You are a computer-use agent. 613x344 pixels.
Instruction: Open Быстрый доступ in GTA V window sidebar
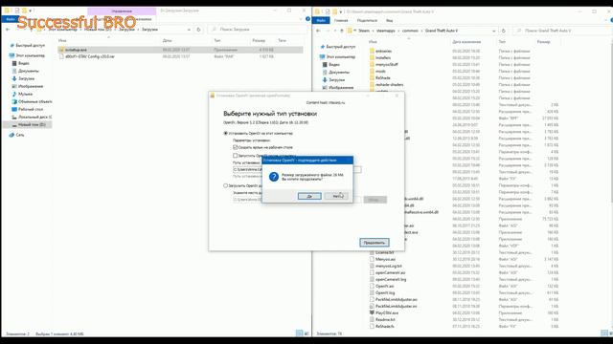click(x=341, y=47)
